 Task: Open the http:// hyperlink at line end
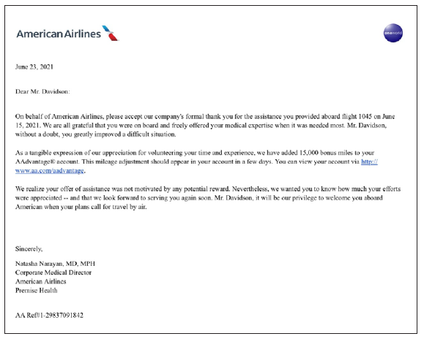tap(369, 161)
